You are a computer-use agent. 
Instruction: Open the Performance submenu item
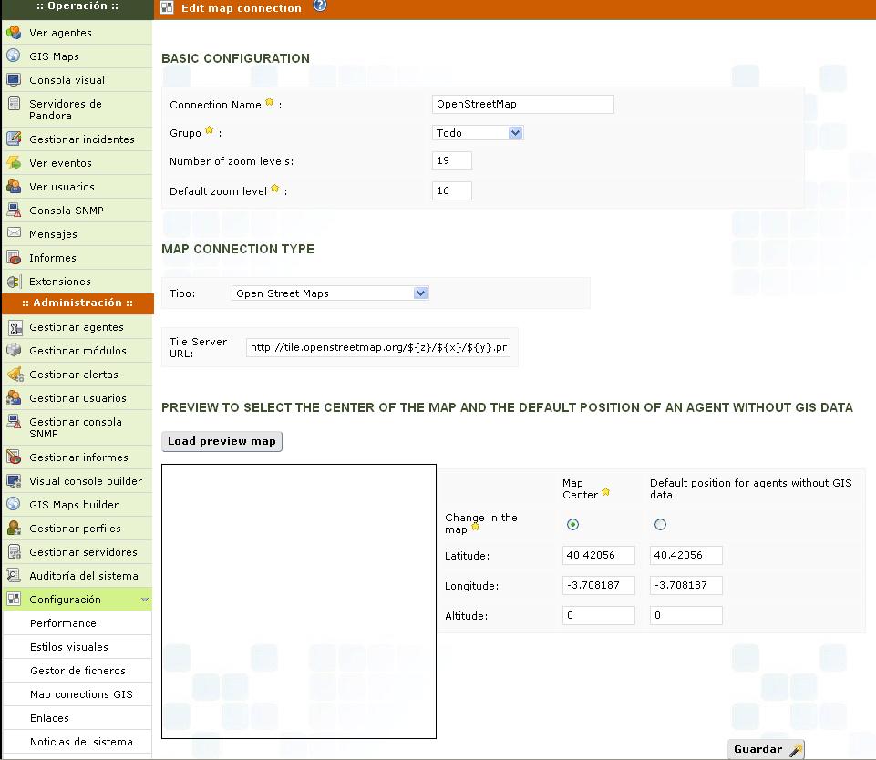(63, 623)
